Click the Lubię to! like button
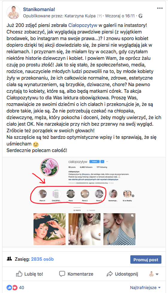 (x=30, y=274)
